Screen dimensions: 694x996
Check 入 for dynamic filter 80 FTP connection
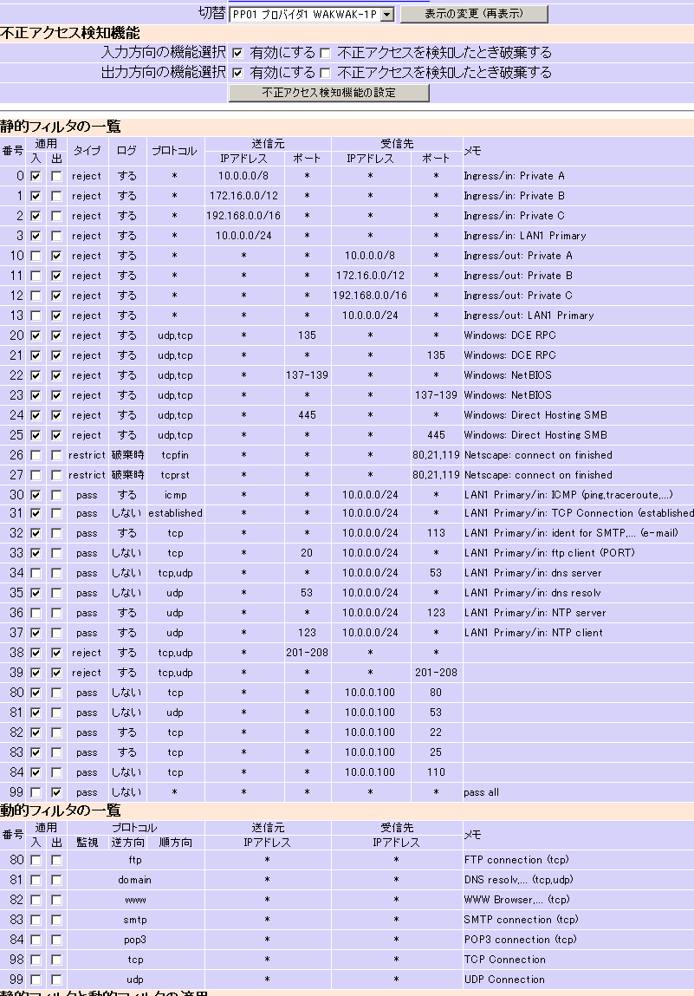coord(36,860)
